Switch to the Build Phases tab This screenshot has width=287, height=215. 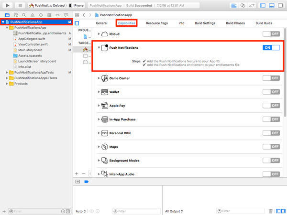[235, 23]
